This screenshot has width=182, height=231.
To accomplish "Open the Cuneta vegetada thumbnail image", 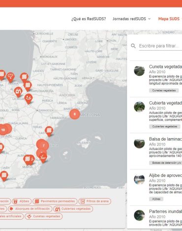I will (x=139, y=71).
